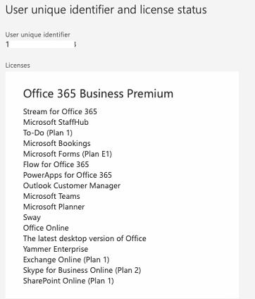Click Office Online list item
The width and height of the screenshot is (255, 299).
(x=46, y=228)
